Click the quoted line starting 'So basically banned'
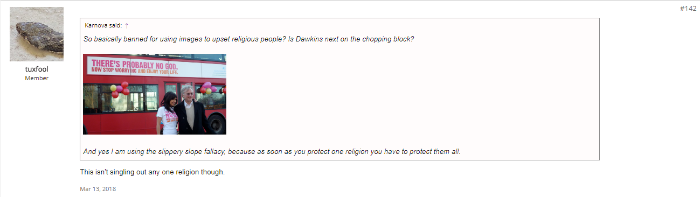The width and height of the screenshot is (700, 197). click(248, 39)
